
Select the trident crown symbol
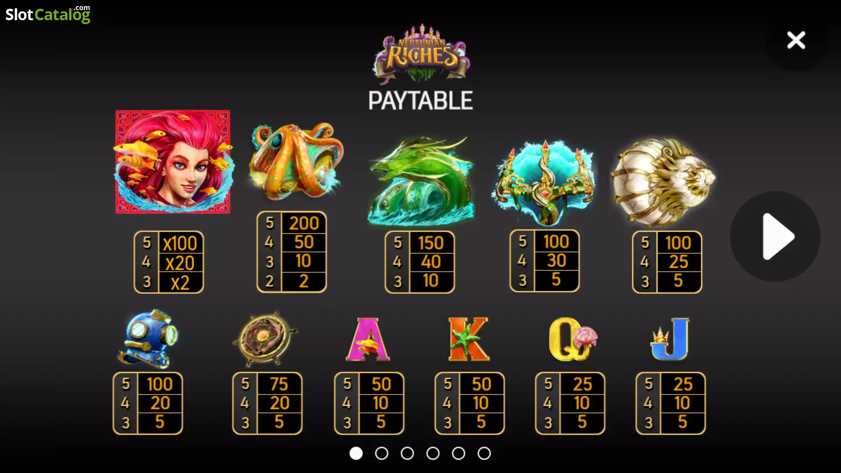pyautogui.click(x=544, y=182)
